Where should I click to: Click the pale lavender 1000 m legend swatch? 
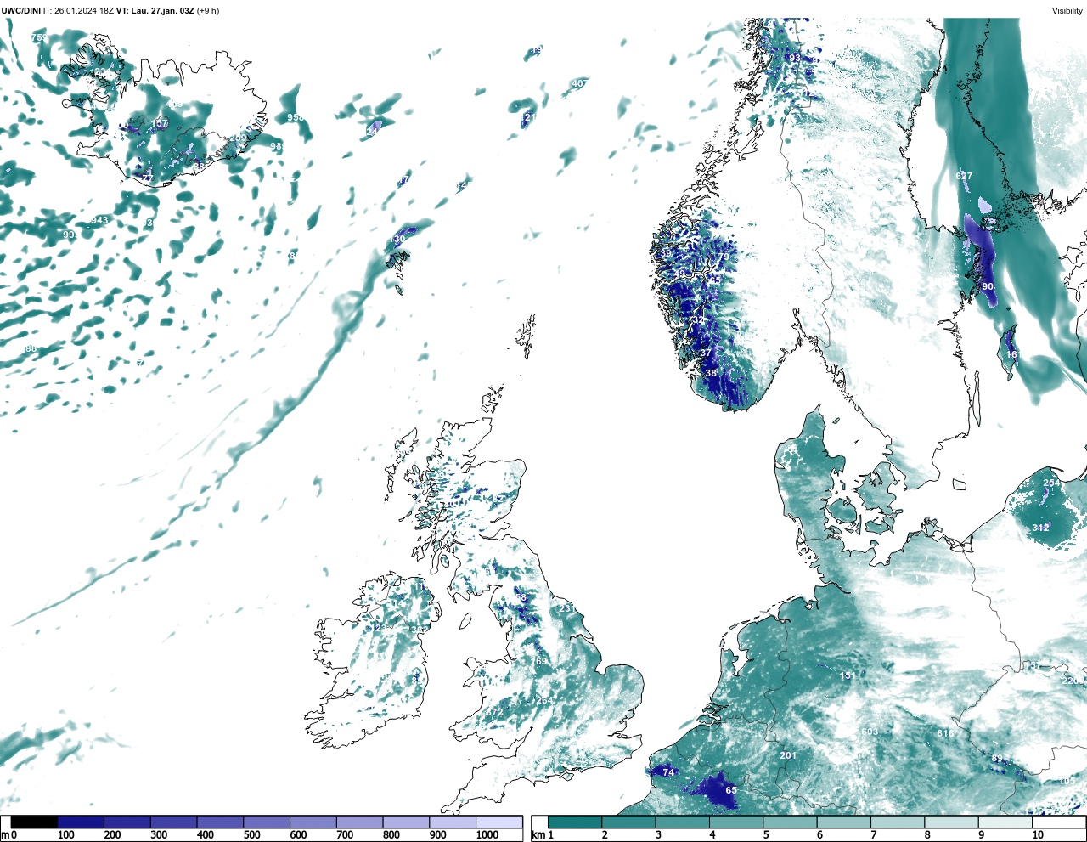coord(498,822)
